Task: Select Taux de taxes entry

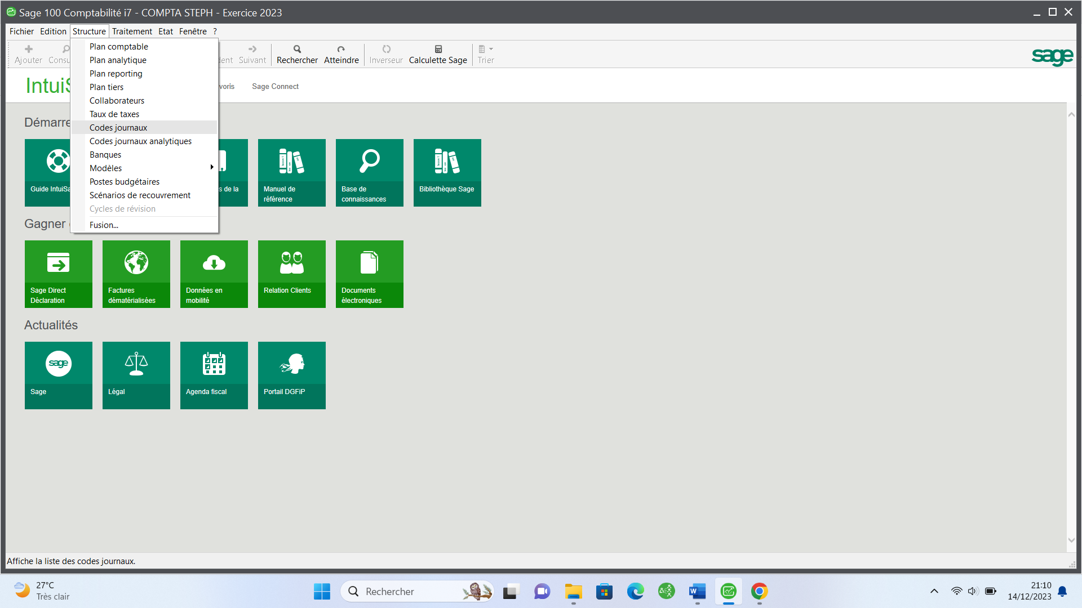Action: pyautogui.click(x=144, y=114)
